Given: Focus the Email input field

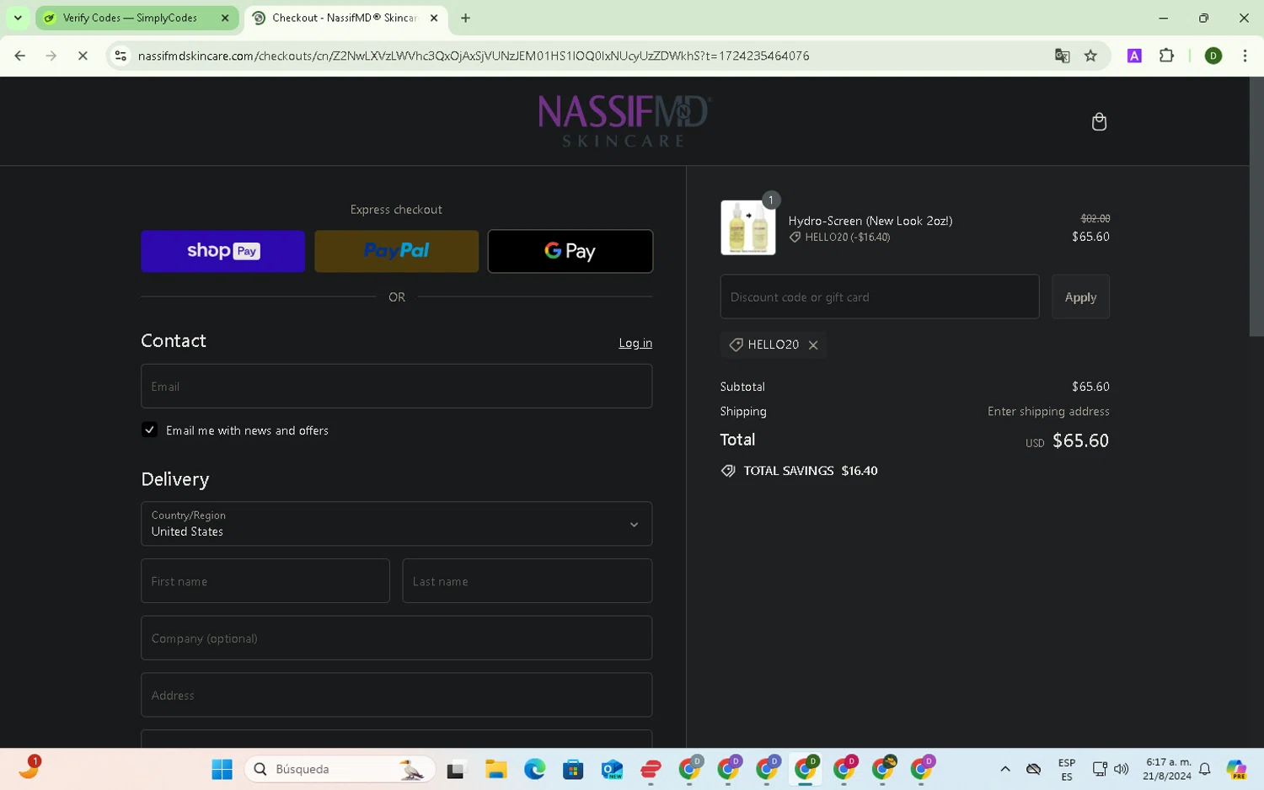Looking at the screenshot, I should coord(396,386).
